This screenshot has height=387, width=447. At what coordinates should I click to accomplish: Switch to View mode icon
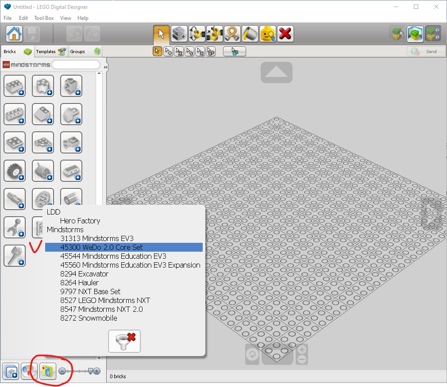(x=415, y=34)
